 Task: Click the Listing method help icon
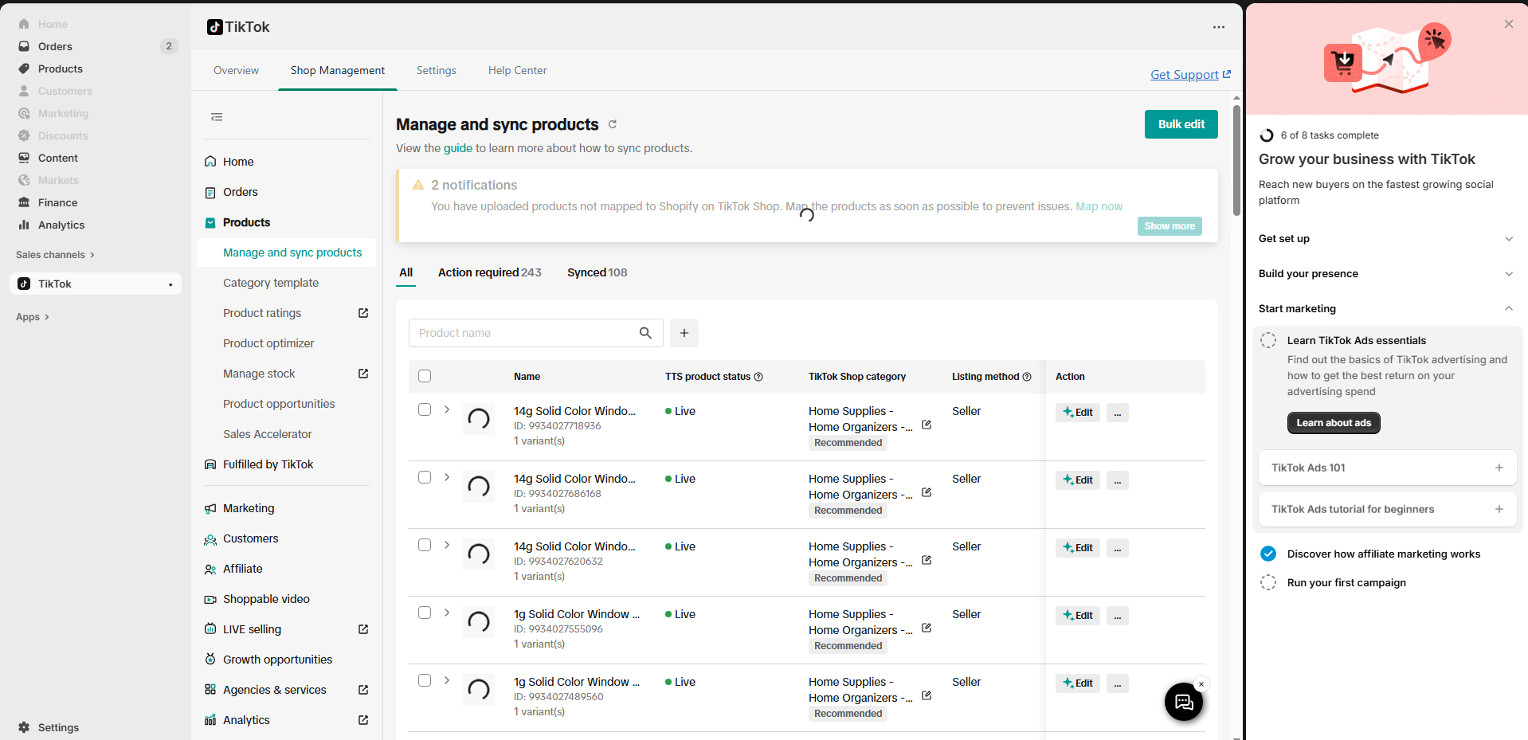click(1027, 377)
